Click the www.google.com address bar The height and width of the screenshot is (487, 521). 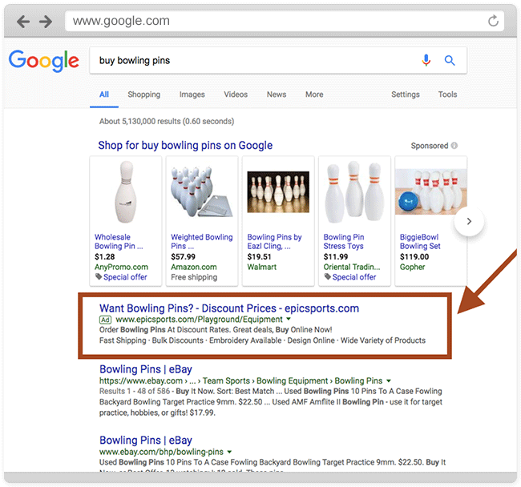tap(285, 21)
